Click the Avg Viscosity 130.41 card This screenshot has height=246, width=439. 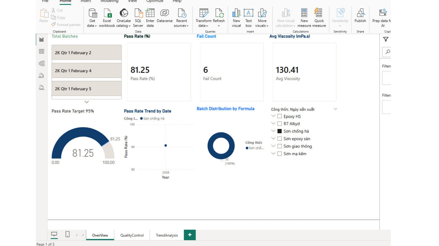point(305,72)
